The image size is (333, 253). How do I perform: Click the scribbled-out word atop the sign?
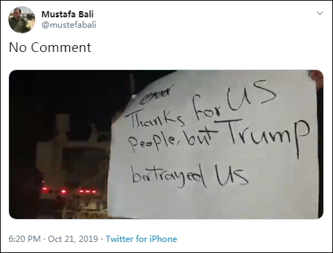[157, 94]
